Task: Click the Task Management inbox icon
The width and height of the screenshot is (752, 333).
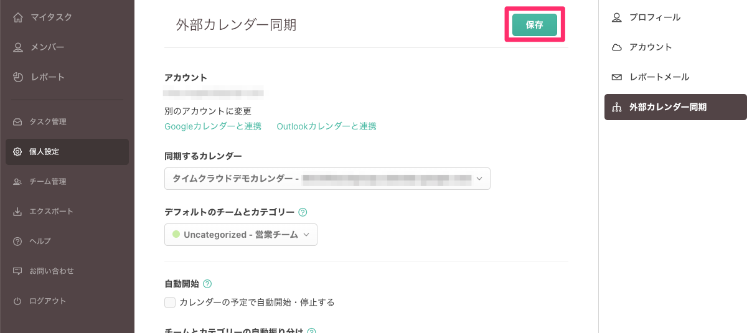Action: point(17,122)
